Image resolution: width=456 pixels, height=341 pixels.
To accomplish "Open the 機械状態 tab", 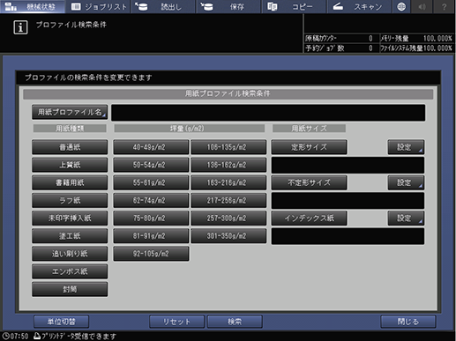I will pos(33,6).
